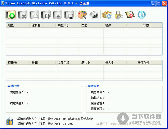168x129 pixels.
Task: Click the save disk image floppy icon
Action: coord(69,15)
